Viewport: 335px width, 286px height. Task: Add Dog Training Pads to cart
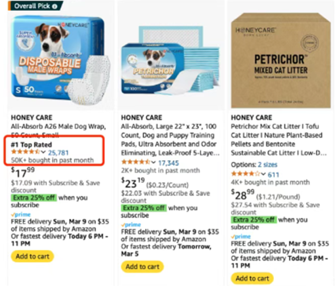(x=142, y=266)
